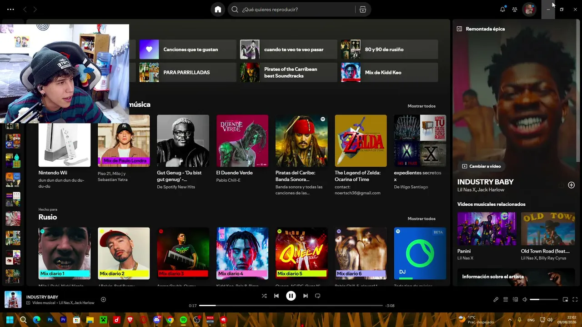This screenshot has height=327, width=582.
Task: Open the lyrics icon in the player bar
Action: [496, 299]
